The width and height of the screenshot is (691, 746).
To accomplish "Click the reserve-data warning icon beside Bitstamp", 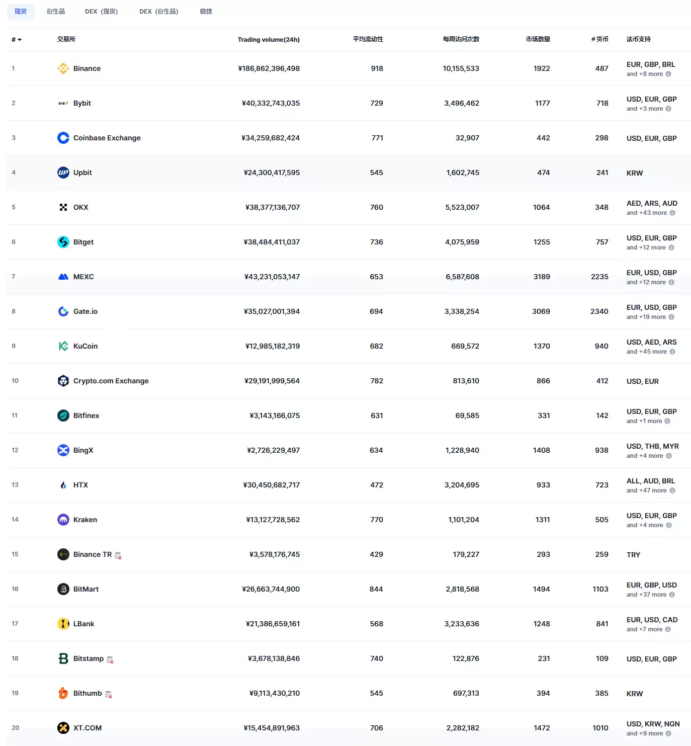I will [x=110, y=659].
